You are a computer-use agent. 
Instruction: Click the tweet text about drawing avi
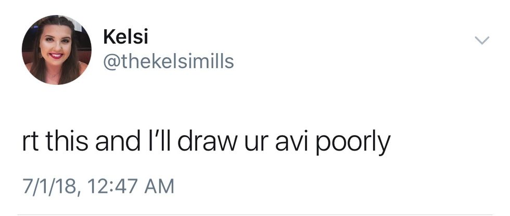click(207, 142)
